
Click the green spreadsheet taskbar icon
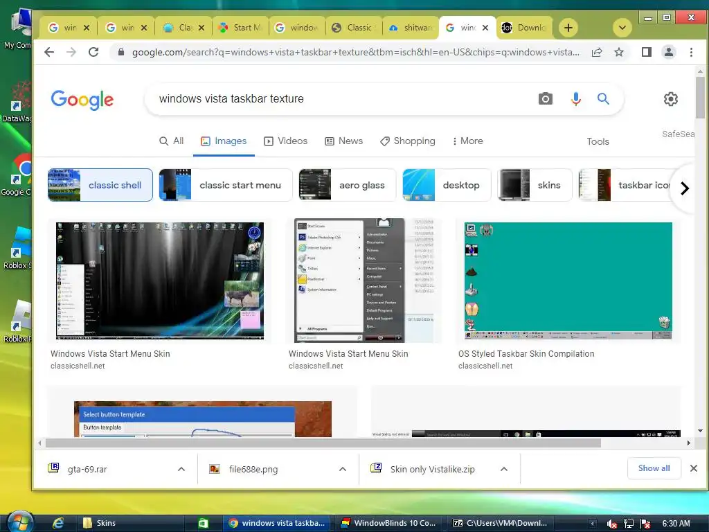203,523
